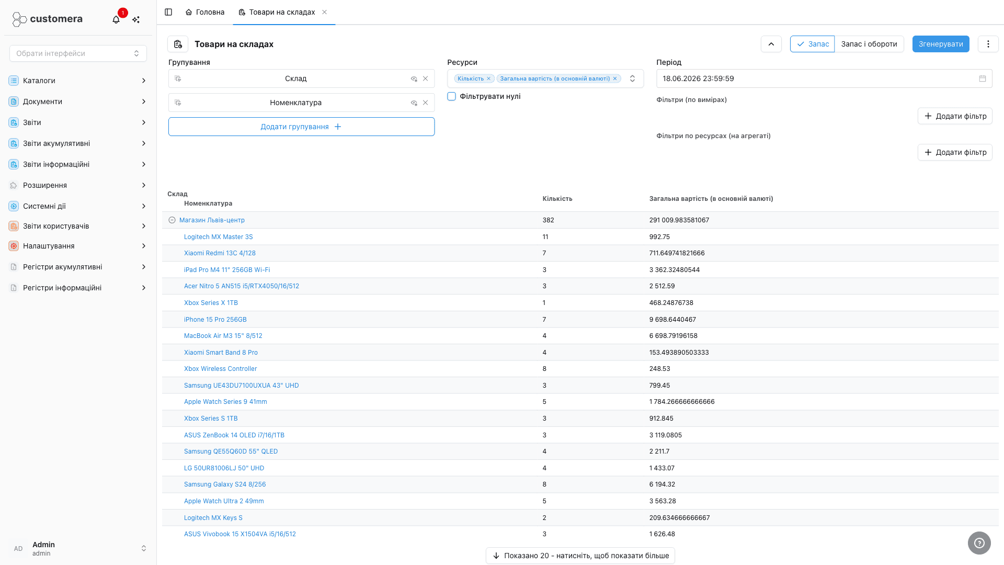Open the three-dots more options menu
This screenshot has width=1004, height=565.
[x=988, y=44]
